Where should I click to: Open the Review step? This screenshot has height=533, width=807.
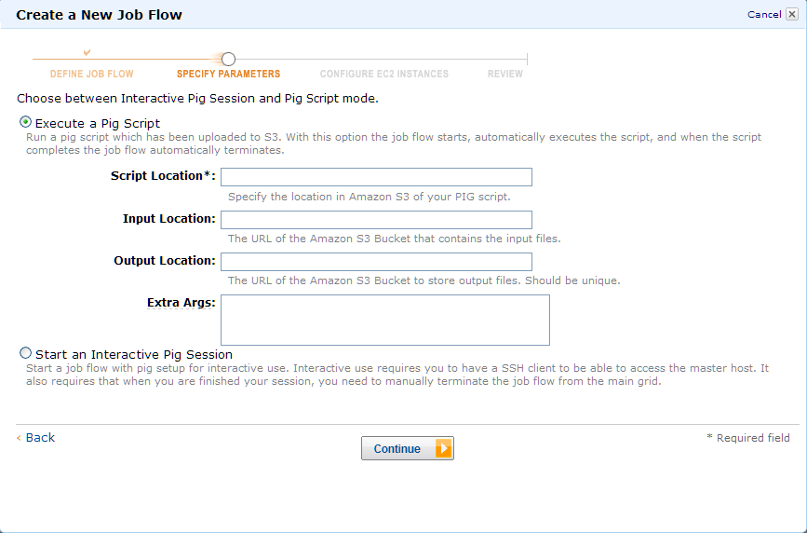[504, 74]
